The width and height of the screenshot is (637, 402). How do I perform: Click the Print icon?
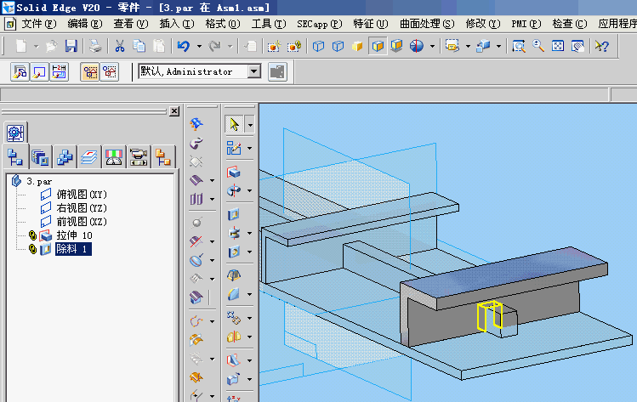coord(95,46)
